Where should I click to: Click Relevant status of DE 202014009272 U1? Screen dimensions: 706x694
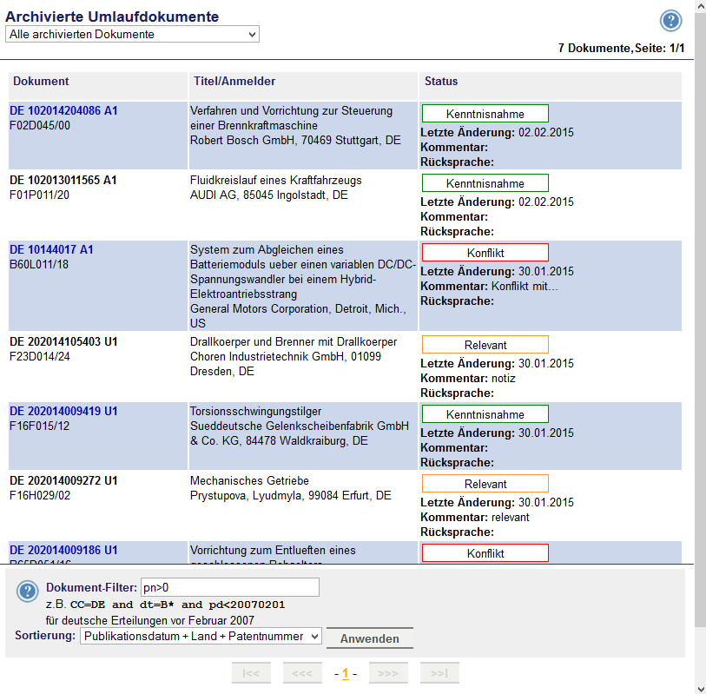[485, 483]
